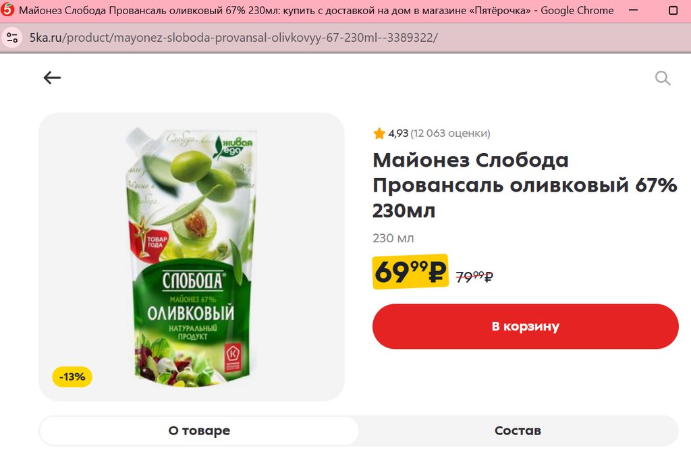Click the yellow 69.99 ₽ price tag
The height and width of the screenshot is (450, 691).
coord(410,271)
